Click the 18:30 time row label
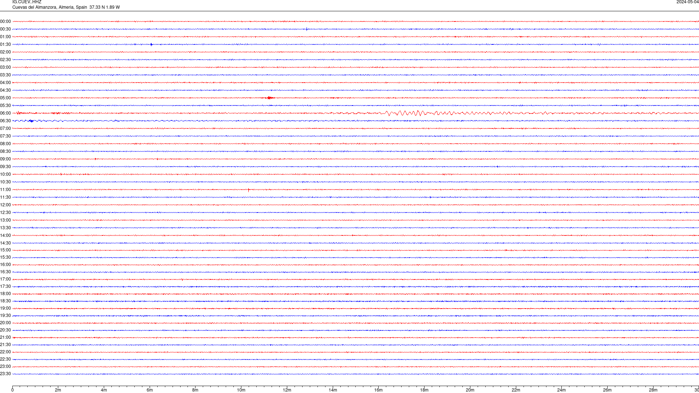This screenshot has width=699, height=393. [x=5, y=301]
